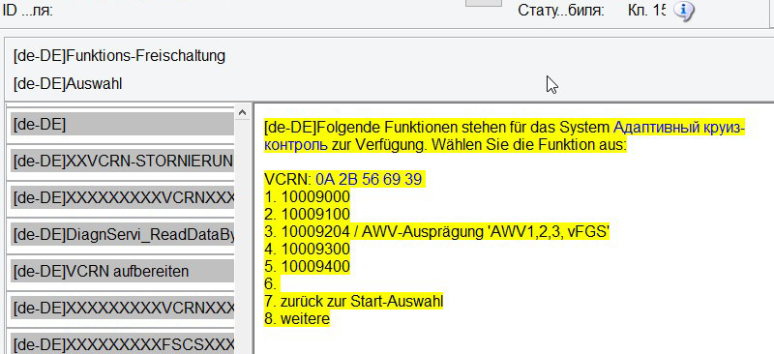
Task: Click the scroll-up arrow of the list
Action: [x=242, y=112]
